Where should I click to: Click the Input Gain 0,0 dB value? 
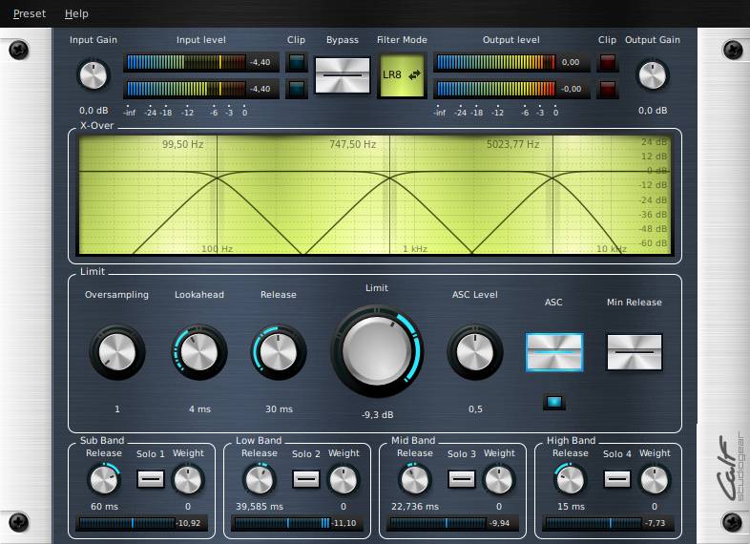point(94,111)
